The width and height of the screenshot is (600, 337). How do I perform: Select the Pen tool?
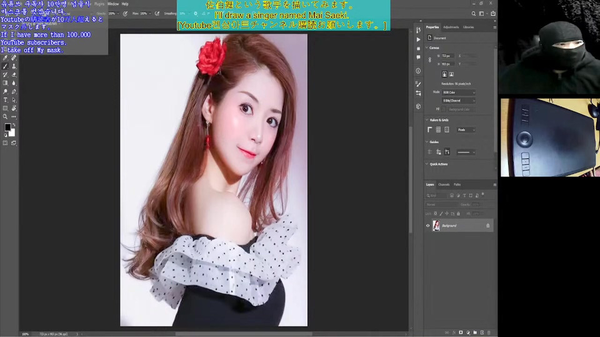(x=14, y=92)
